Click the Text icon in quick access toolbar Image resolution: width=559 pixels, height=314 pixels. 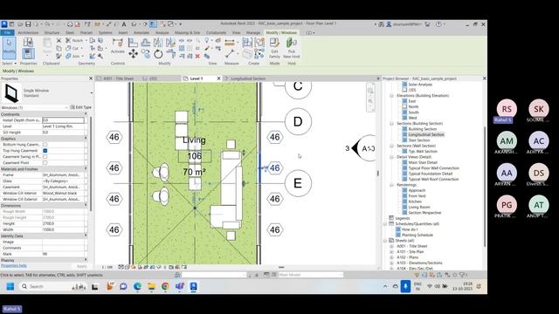pos(124,24)
